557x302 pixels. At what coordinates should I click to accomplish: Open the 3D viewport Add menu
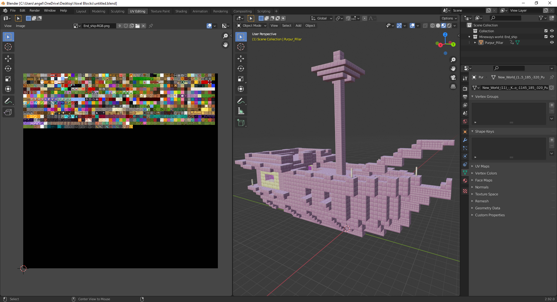[x=298, y=26]
